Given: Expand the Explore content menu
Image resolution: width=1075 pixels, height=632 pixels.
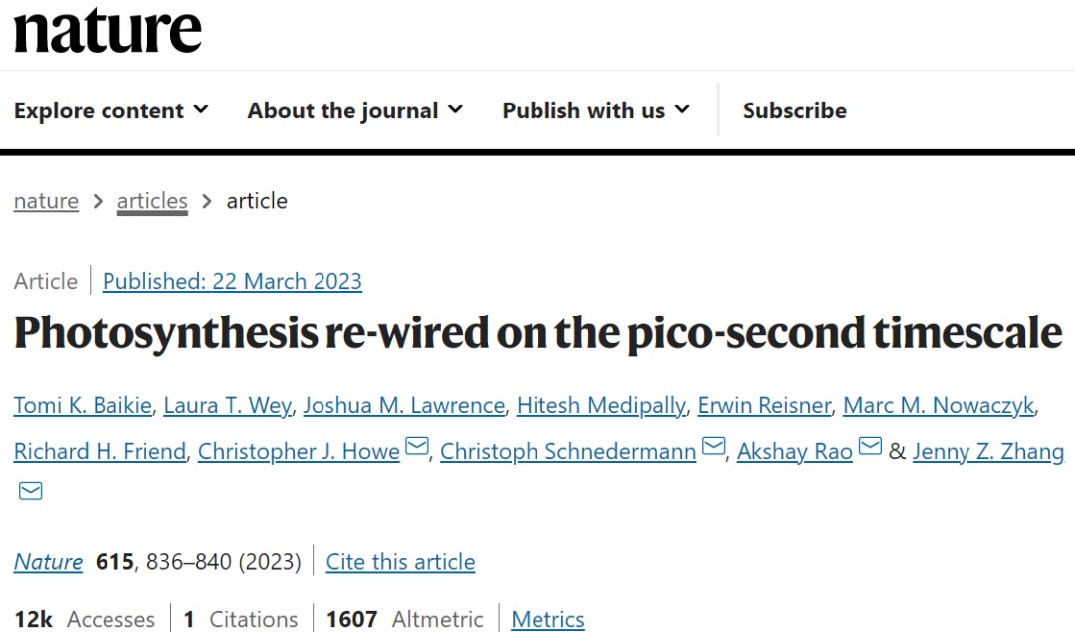Looking at the screenshot, I should pos(110,110).
